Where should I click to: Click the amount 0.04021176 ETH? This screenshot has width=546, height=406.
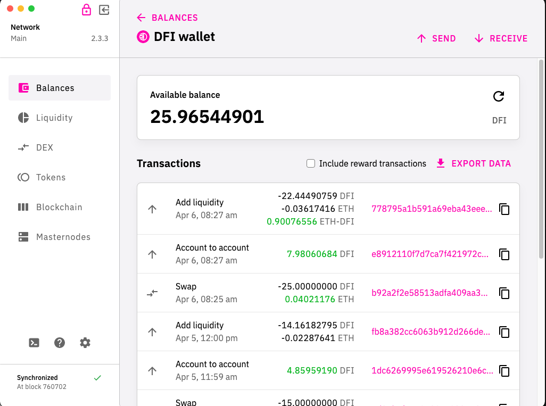pyautogui.click(x=319, y=300)
